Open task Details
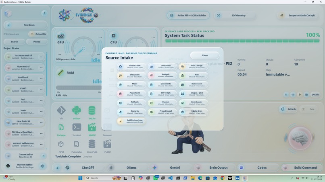Screen dimensions: 325x182 (x=315, y=94)
